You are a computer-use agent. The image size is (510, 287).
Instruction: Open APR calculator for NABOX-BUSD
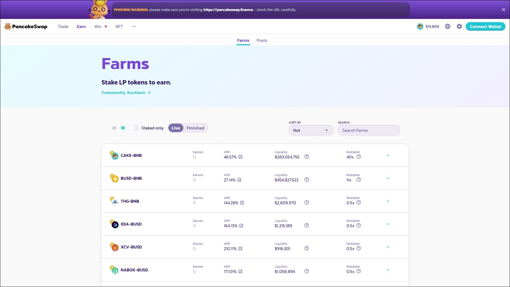click(x=240, y=272)
